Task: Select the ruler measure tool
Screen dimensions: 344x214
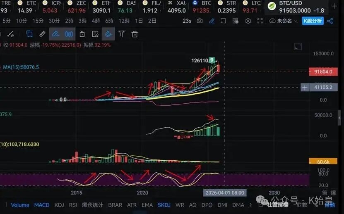Action: (42, 34)
